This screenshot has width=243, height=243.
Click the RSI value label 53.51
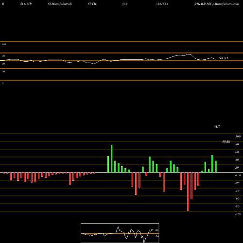pyautogui.click(x=224, y=58)
